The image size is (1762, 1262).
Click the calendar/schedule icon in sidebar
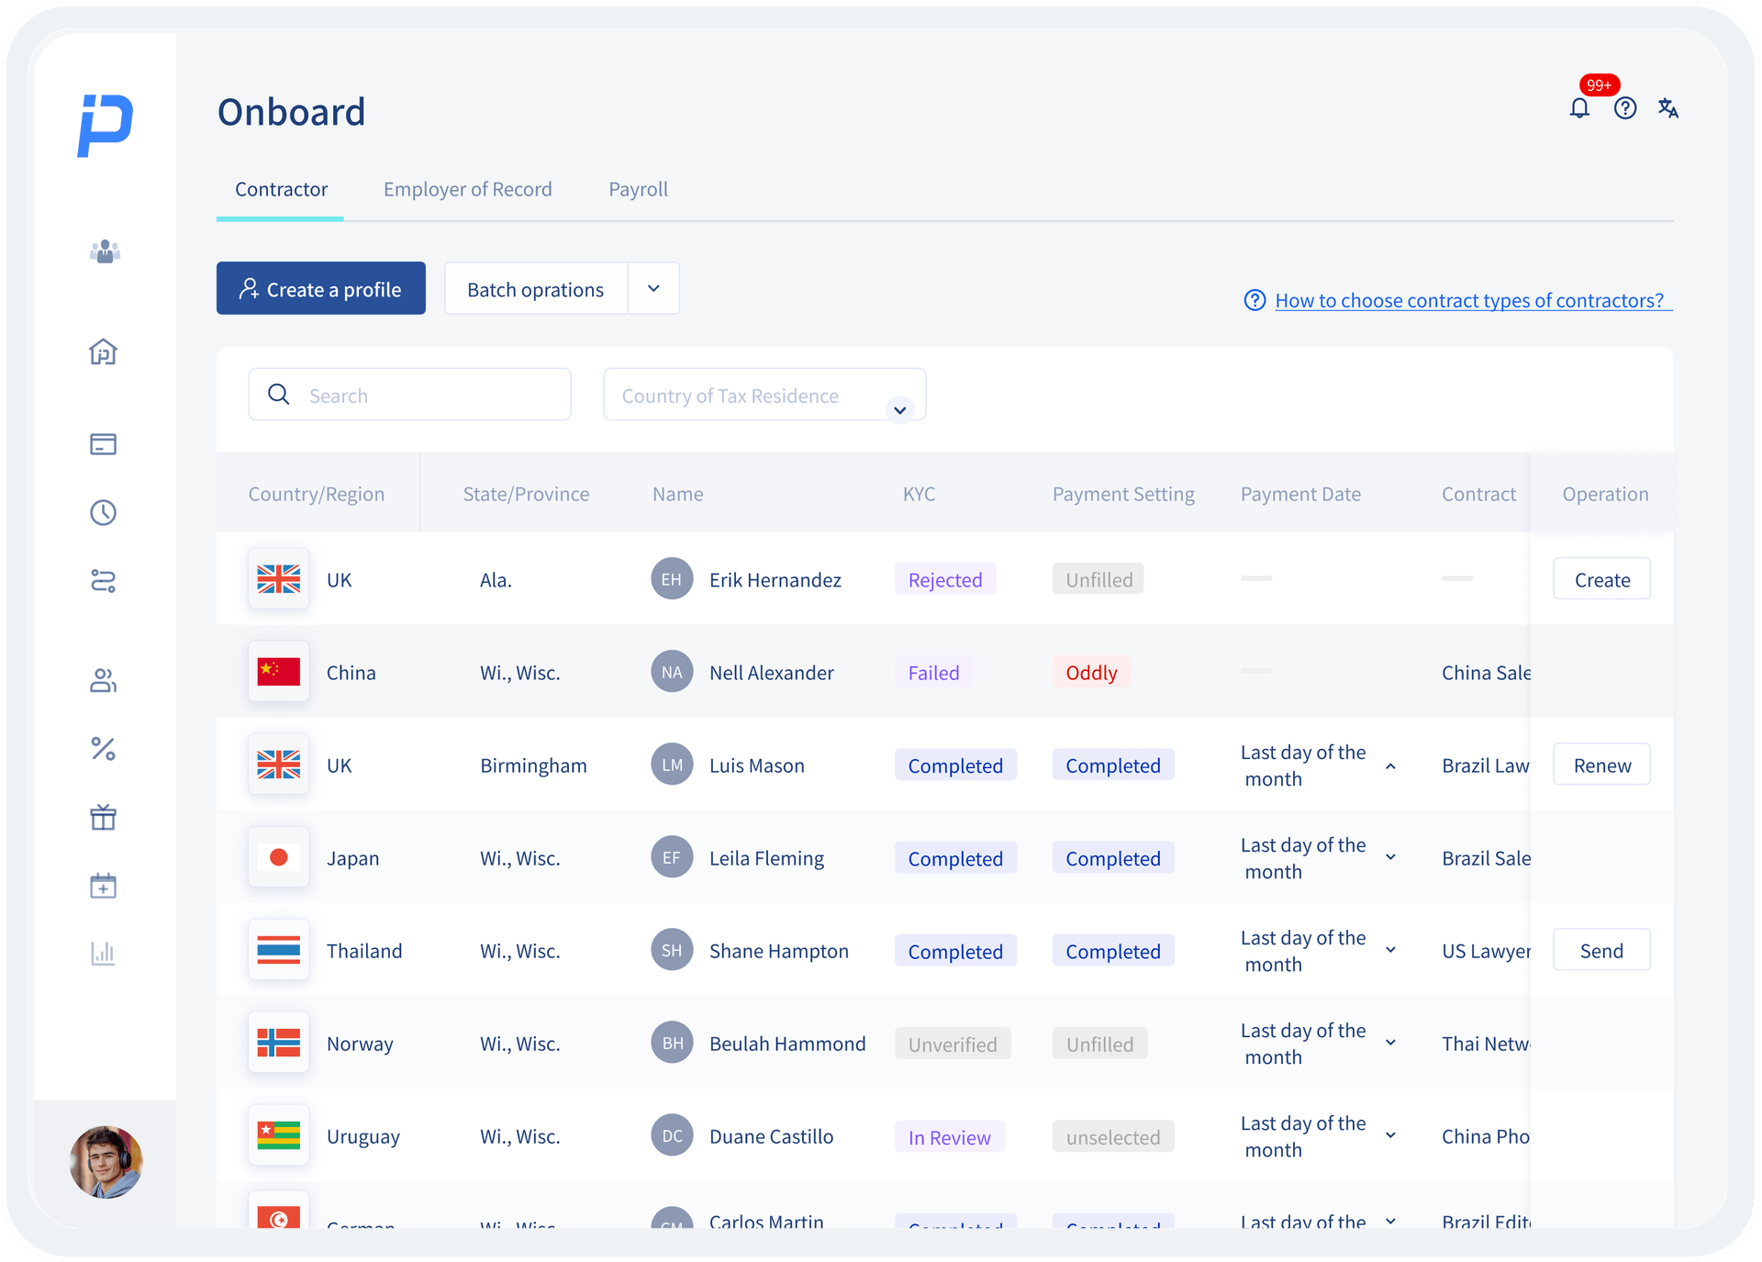(104, 887)
